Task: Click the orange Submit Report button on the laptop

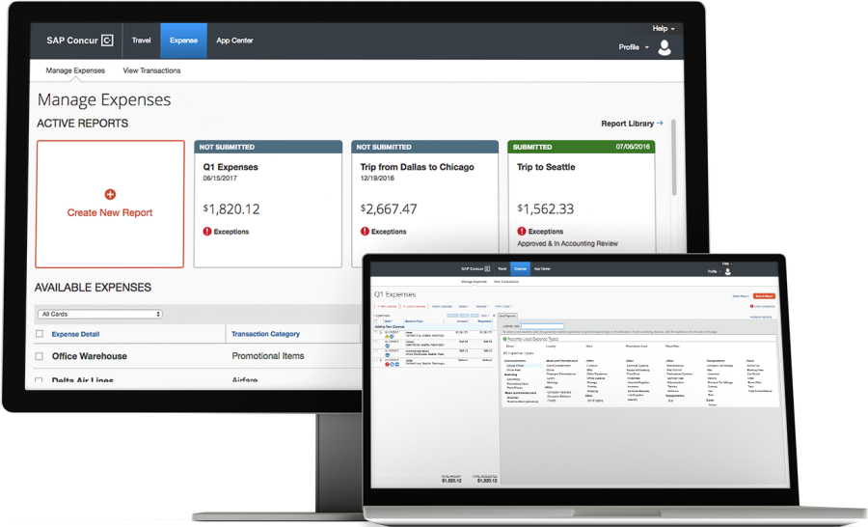Action: tap(764, 296)
